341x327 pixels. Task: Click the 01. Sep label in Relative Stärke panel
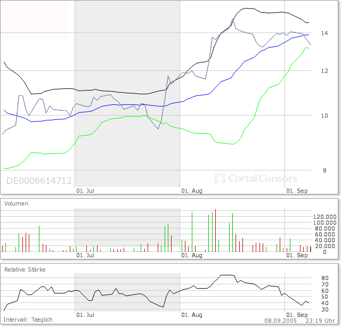pos(298,315)
